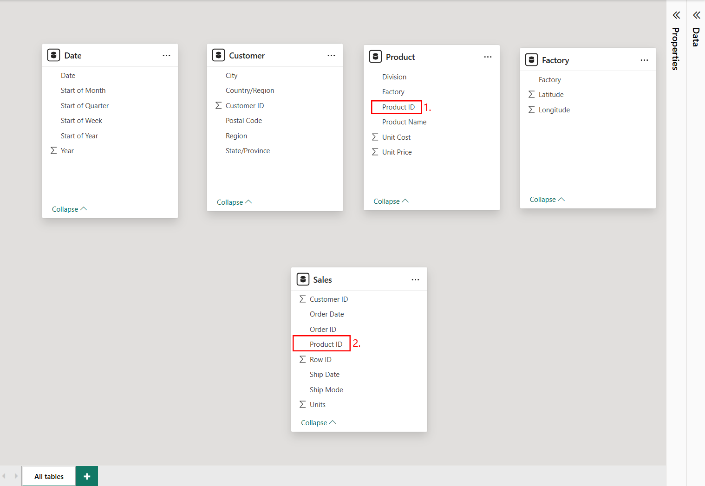Add a new layout tab with plus button
The height and width of the screenshot is (486, 705).
(87, 476)
